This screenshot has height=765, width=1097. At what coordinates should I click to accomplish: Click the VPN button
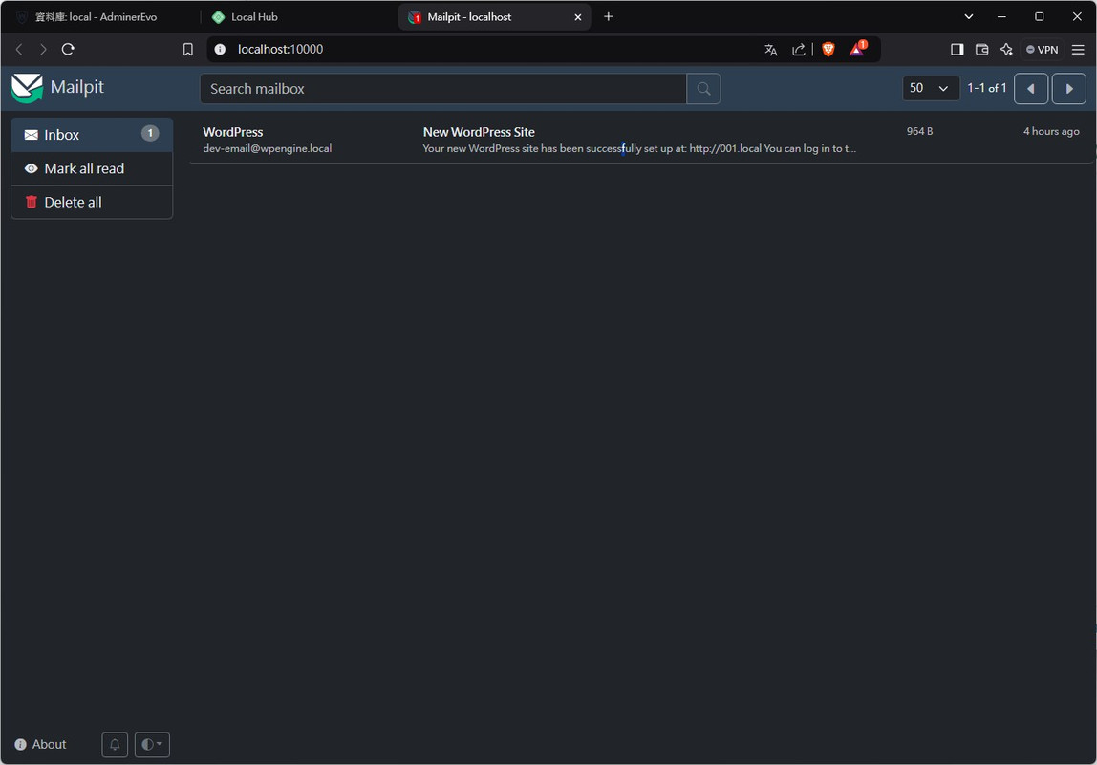pos(1042,50)
